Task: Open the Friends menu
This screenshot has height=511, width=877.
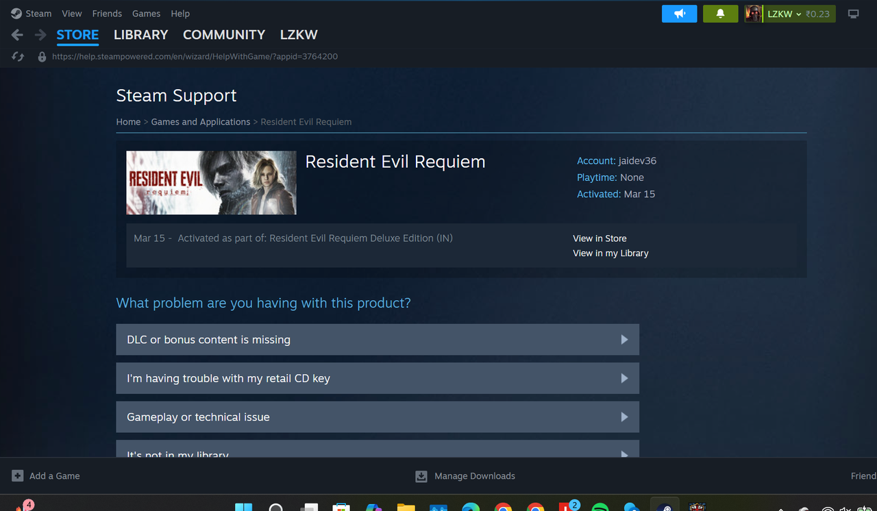Action: [x=107, y=14]
